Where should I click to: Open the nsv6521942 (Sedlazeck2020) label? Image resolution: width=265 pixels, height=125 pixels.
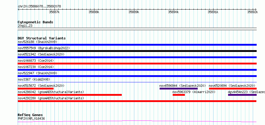[41, 54]
